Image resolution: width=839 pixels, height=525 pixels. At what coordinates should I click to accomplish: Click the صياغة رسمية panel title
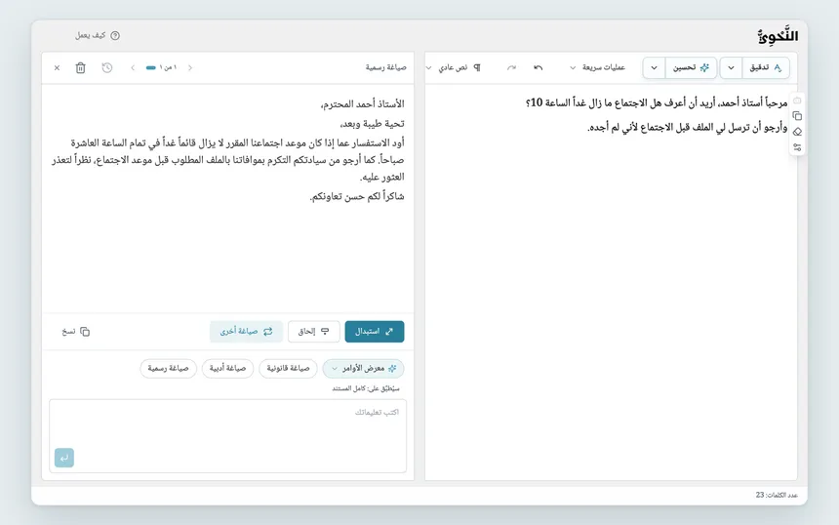pos(385,67)
